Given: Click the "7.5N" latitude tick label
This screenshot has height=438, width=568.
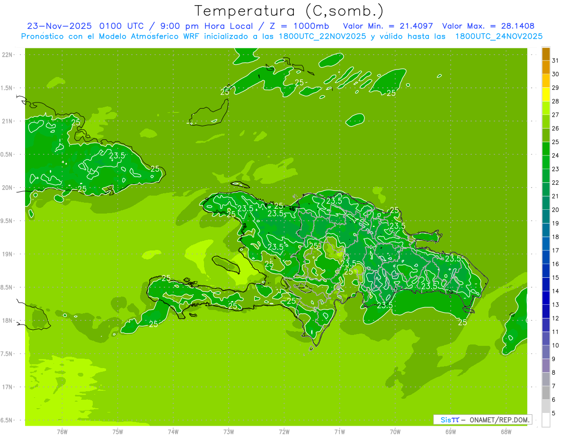Looking at the screenshot, I should click(7, 354).
